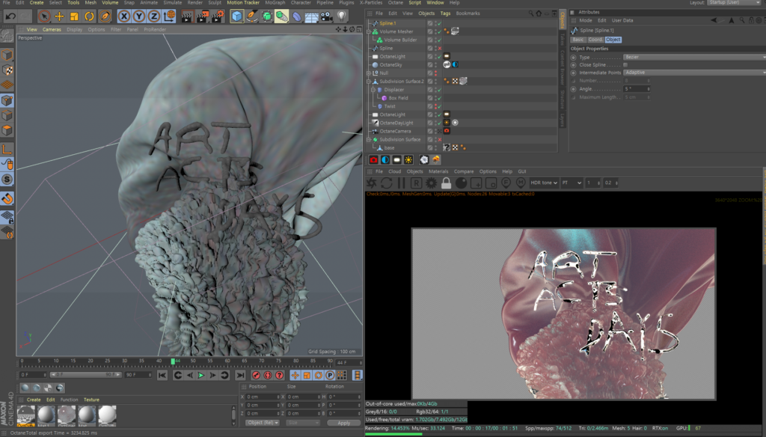Toggle the X-axis lock icon

click(x=124, y=16)
